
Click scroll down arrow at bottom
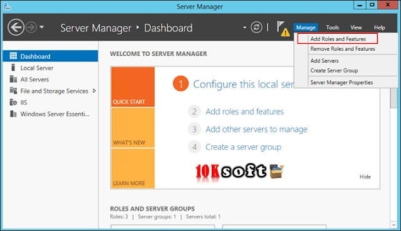point(393,225)
